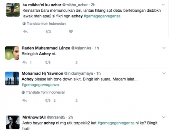Open the @mrzen85 profile handle
The height and width of the screenshot is (134, 170).
click(56, 117)
